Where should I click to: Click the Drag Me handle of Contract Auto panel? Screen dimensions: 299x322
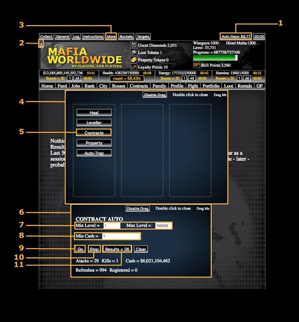203,208
